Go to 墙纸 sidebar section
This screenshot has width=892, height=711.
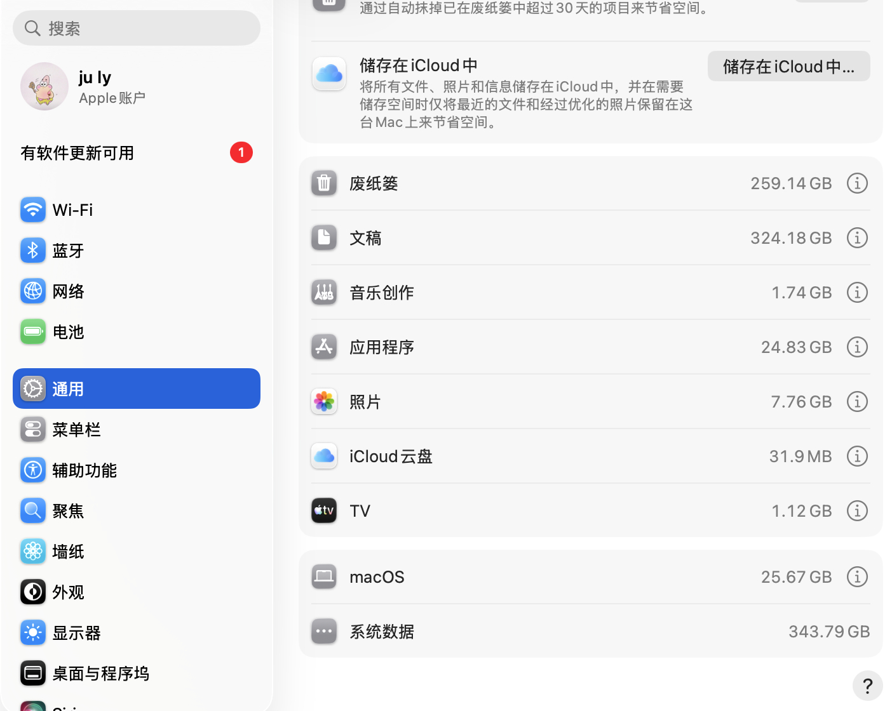[137, 551]
